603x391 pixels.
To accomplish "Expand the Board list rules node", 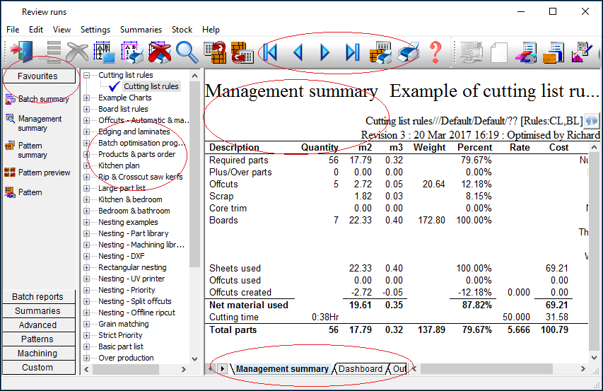I will point(87,109).
